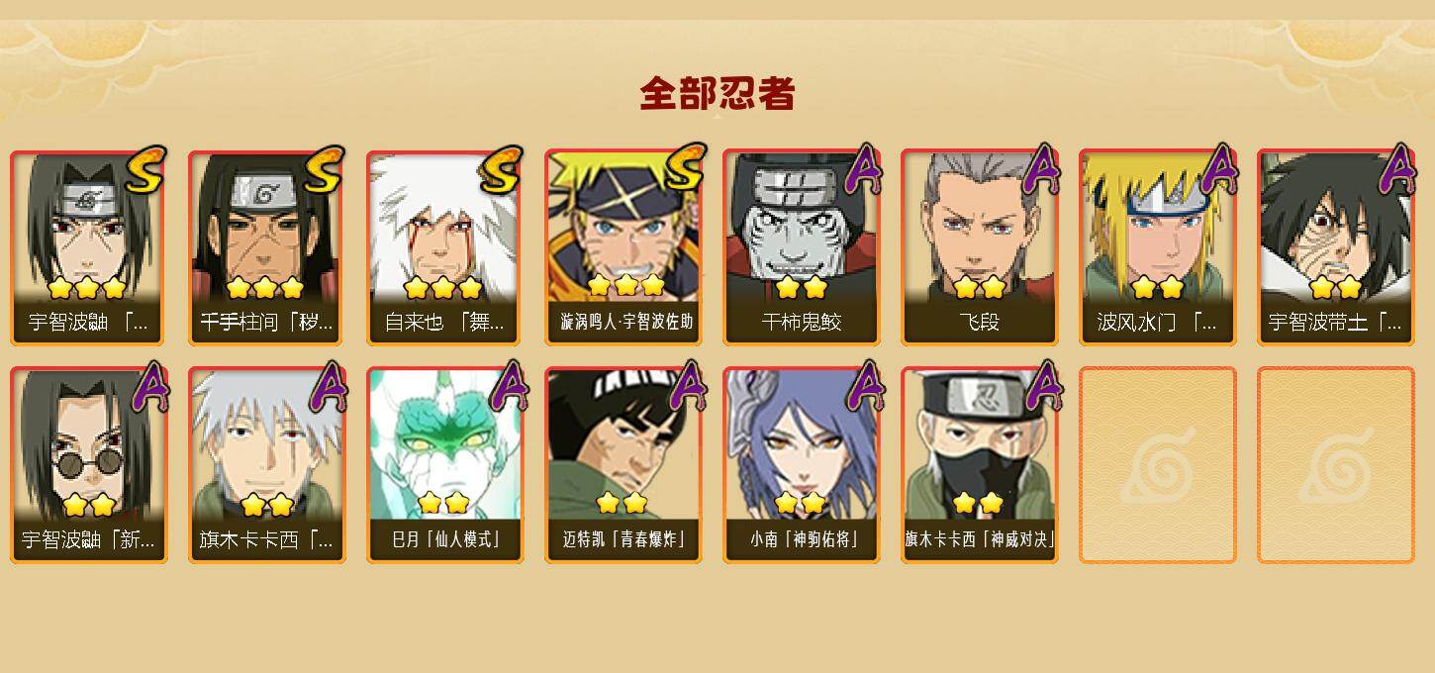The height and width of the screenshot is (673, 1435).
Task: Select the 宇智波带土 ninja card
Action: point(1336,247)
